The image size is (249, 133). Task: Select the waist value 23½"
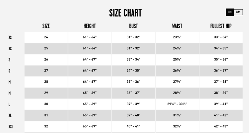click(177, 37)
